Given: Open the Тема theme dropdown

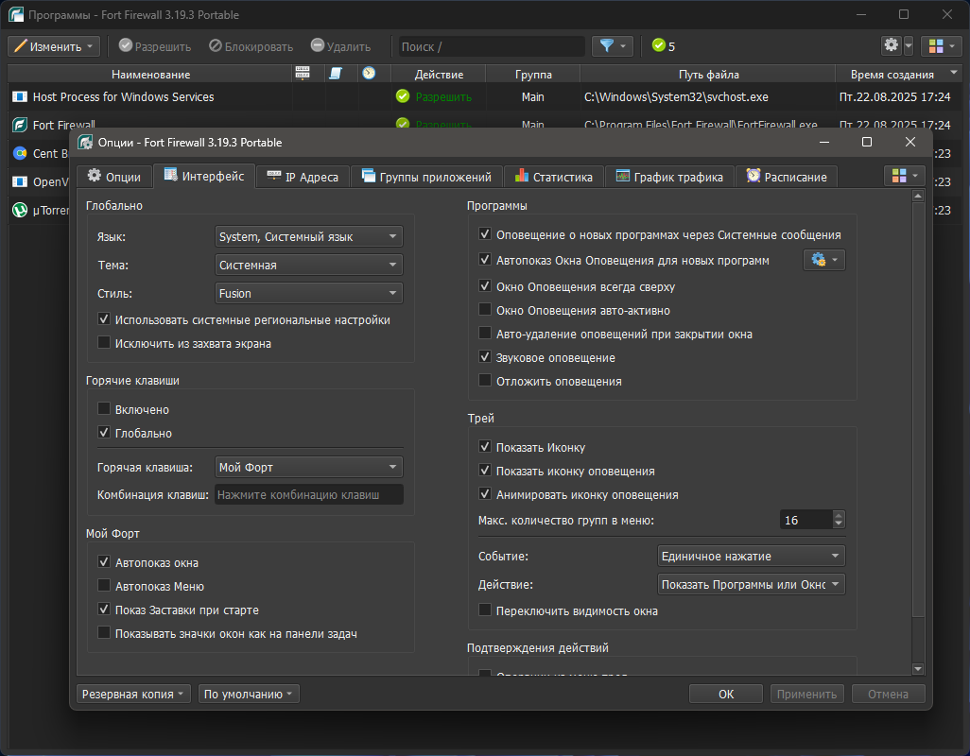Looking at the screenshot, I should point(309,266).
